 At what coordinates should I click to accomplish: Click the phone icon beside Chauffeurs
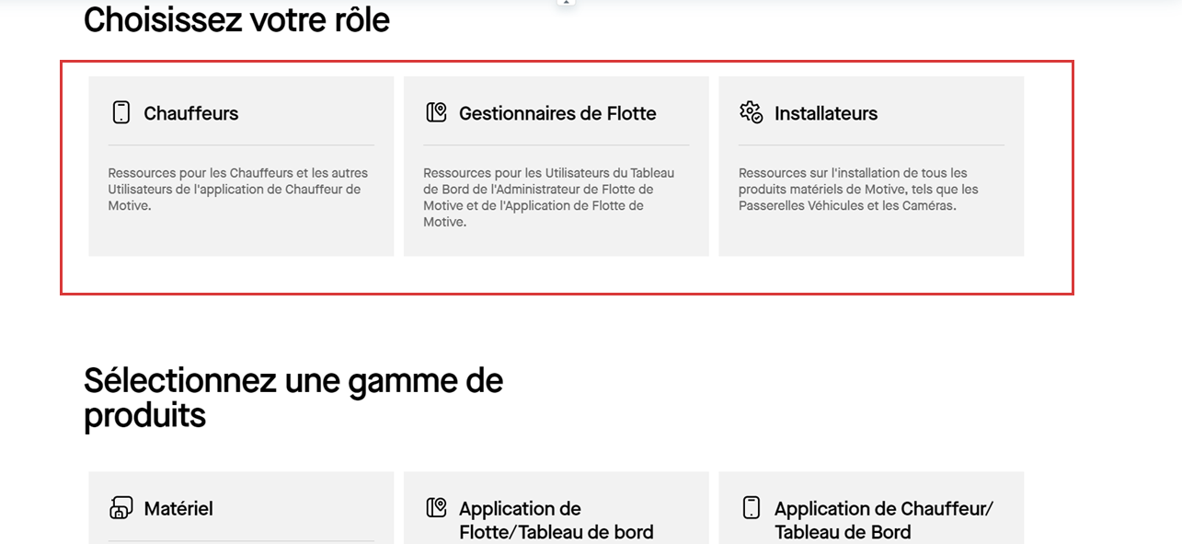coord(120,112)
